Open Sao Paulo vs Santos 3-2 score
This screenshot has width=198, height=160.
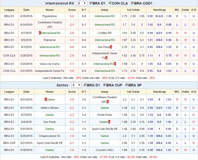pos(72,122)
